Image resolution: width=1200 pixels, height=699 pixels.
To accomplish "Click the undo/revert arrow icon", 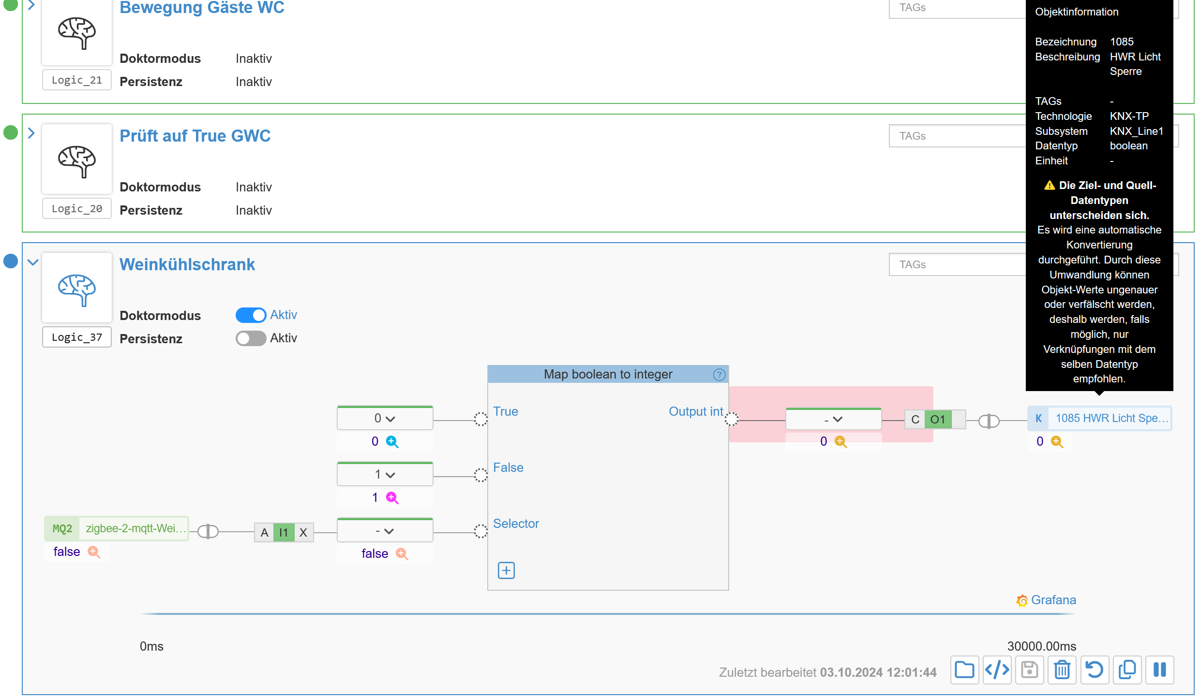I will [x=1094, y=670].
